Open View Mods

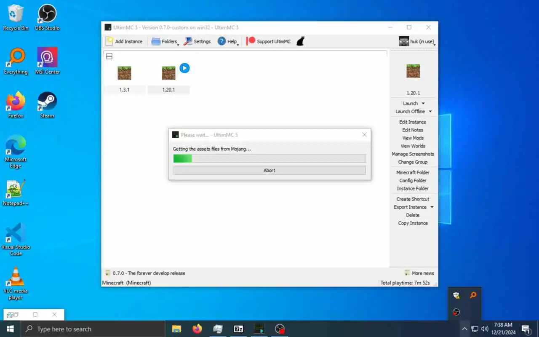pyautogui.click(x=413, y=138)
